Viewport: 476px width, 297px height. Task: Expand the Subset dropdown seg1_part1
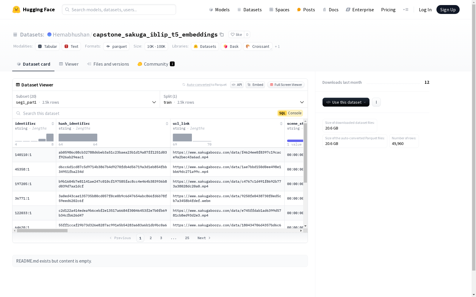click(x=86, y=99)
